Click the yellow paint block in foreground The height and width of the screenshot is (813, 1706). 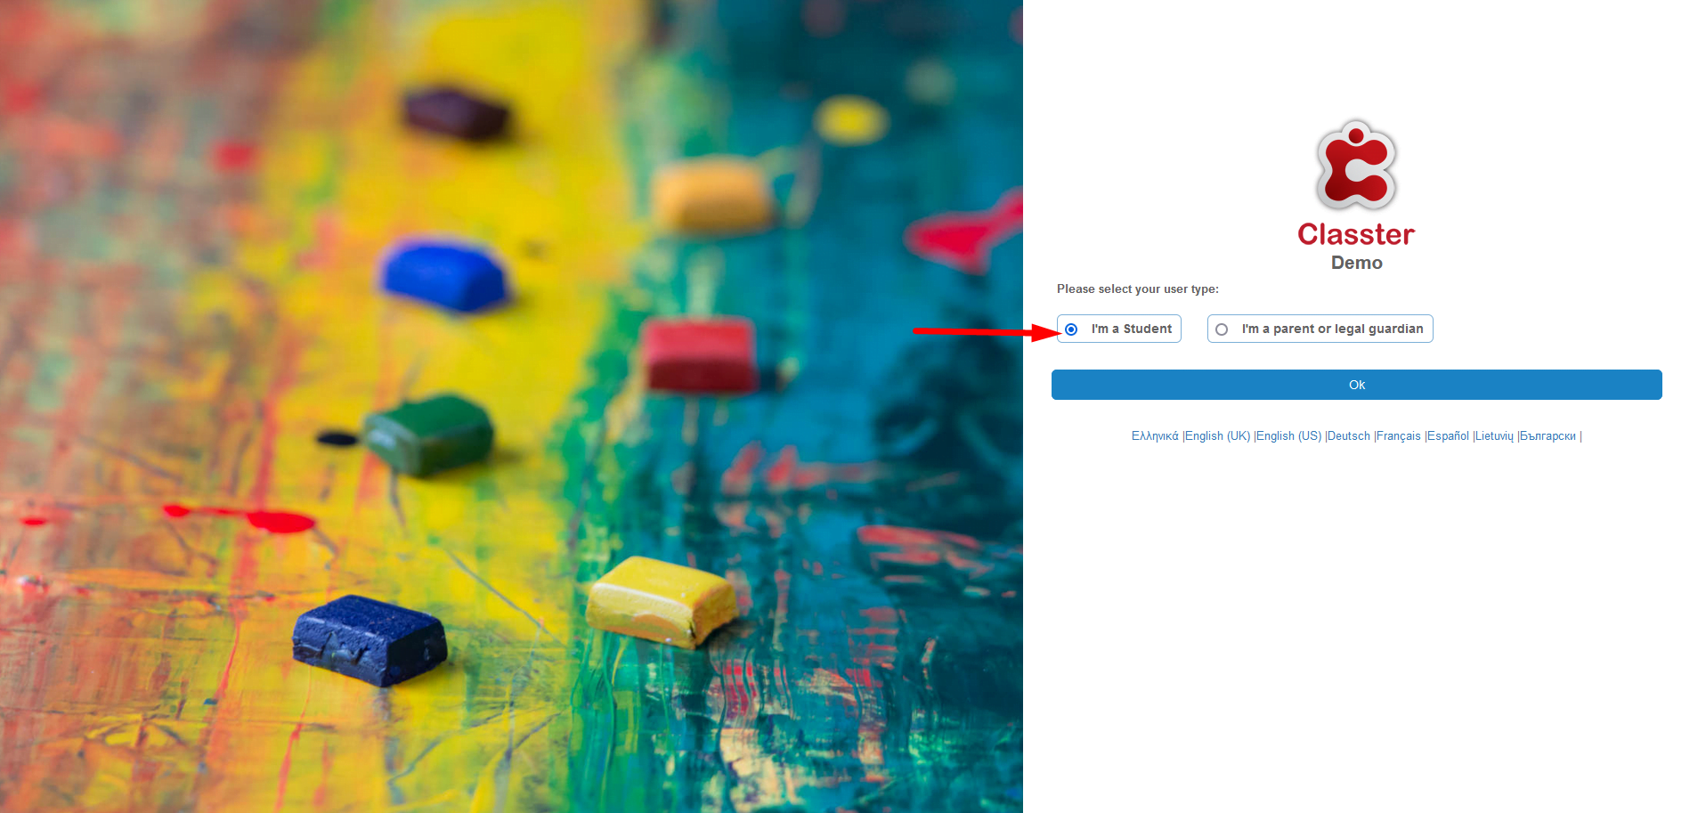(x=662, y=601)
